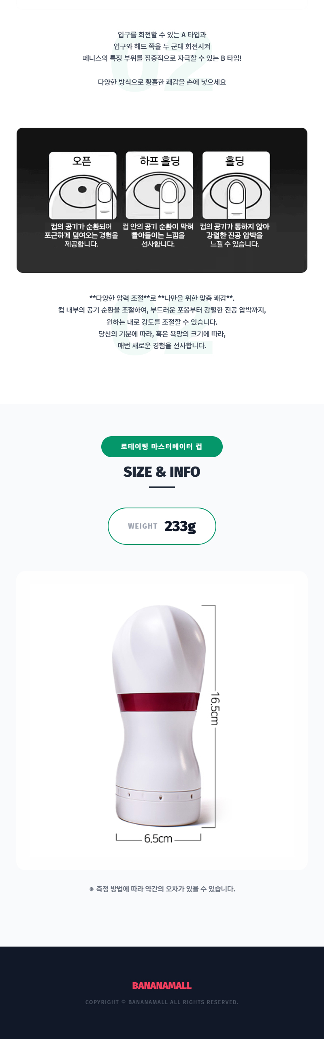Click the 16.5cm height measurement label

(x=215, y=709)
